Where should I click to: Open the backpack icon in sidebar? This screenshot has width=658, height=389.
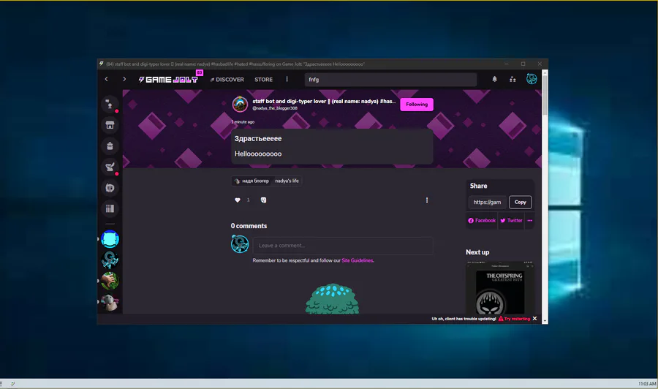110,146
